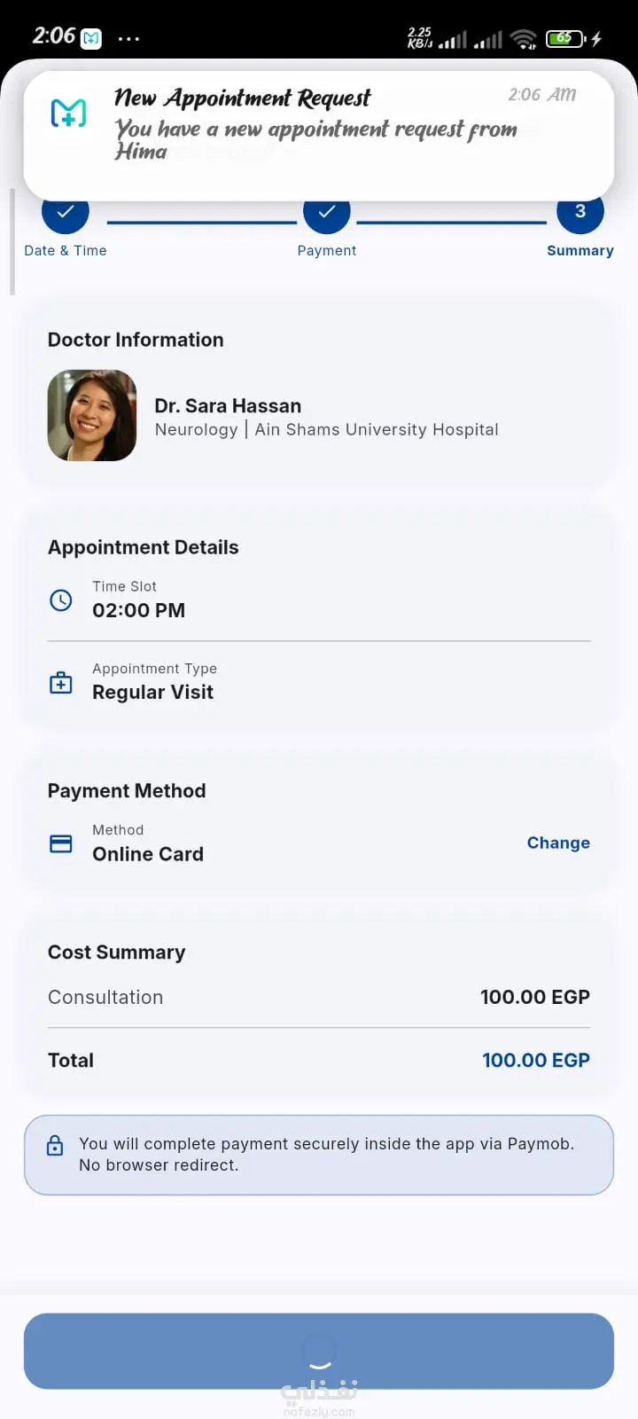The image size is (638, 1419).
Task: Select step 3 Summary circle
Action: pos(580,211)
